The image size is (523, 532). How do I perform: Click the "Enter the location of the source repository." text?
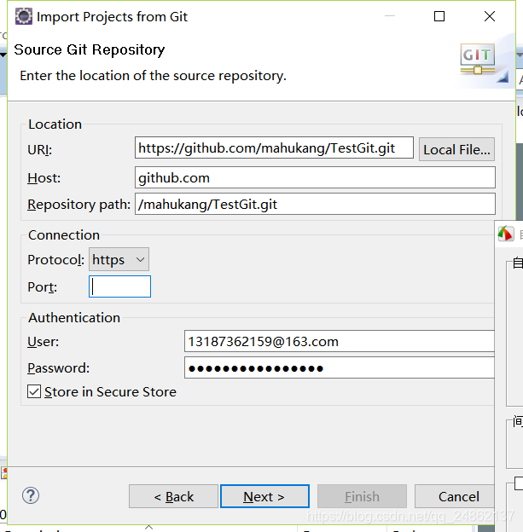tap(154, 76)
